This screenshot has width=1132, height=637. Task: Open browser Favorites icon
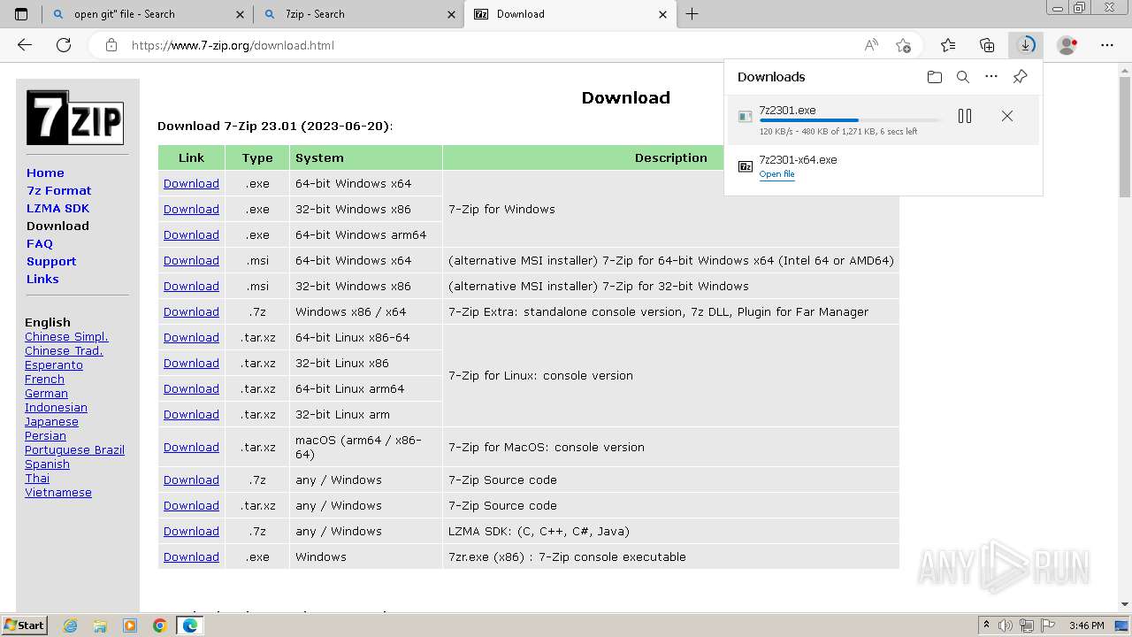tap(948, 45)
